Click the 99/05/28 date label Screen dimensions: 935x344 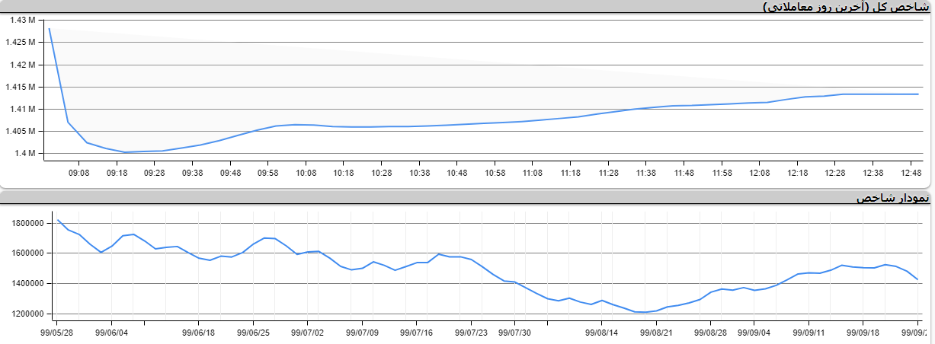point(57,332)
